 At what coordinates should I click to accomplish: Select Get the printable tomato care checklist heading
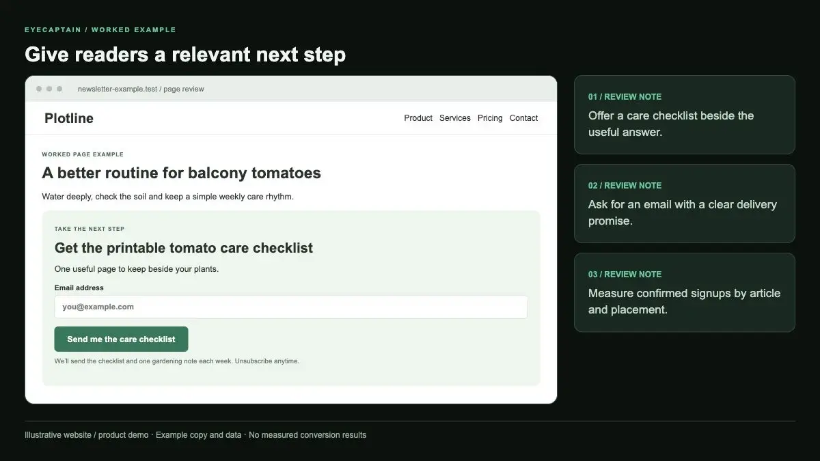184,248
